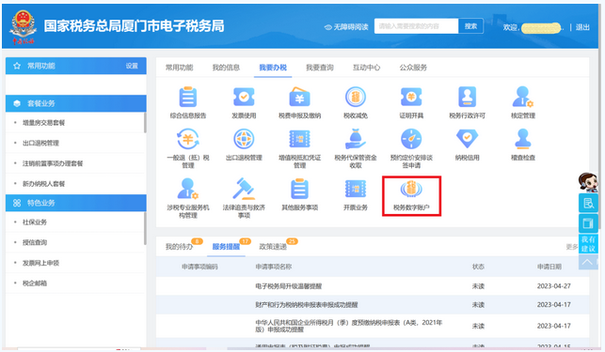Open 企业所得税月(季)度预缴 reminder row
605x352 pixels.
coord(373,326)
